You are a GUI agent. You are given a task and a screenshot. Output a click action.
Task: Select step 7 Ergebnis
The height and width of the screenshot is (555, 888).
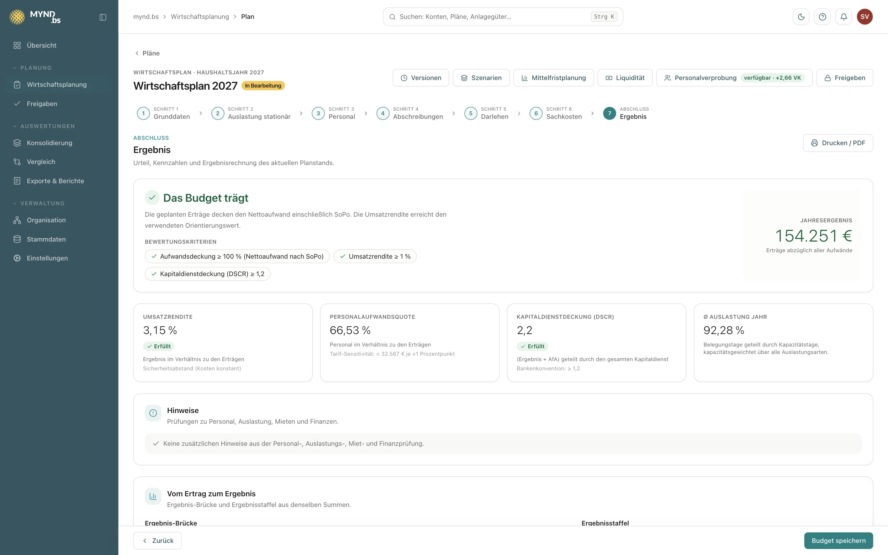pyautogui.click(x=626, y=113)
